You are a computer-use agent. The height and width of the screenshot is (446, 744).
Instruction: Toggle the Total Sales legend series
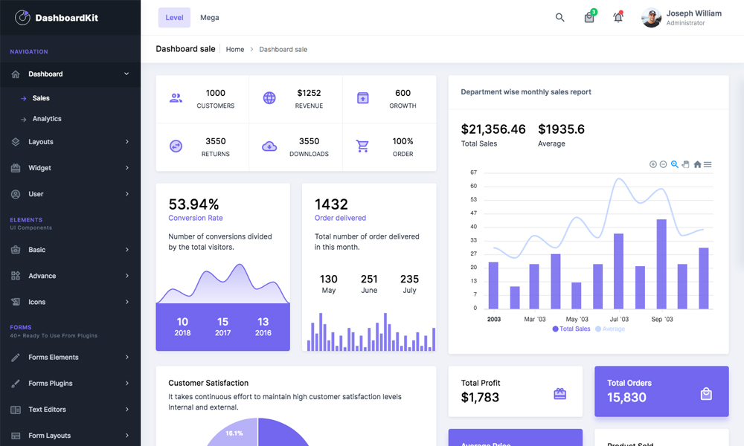(x=571, y=329)
